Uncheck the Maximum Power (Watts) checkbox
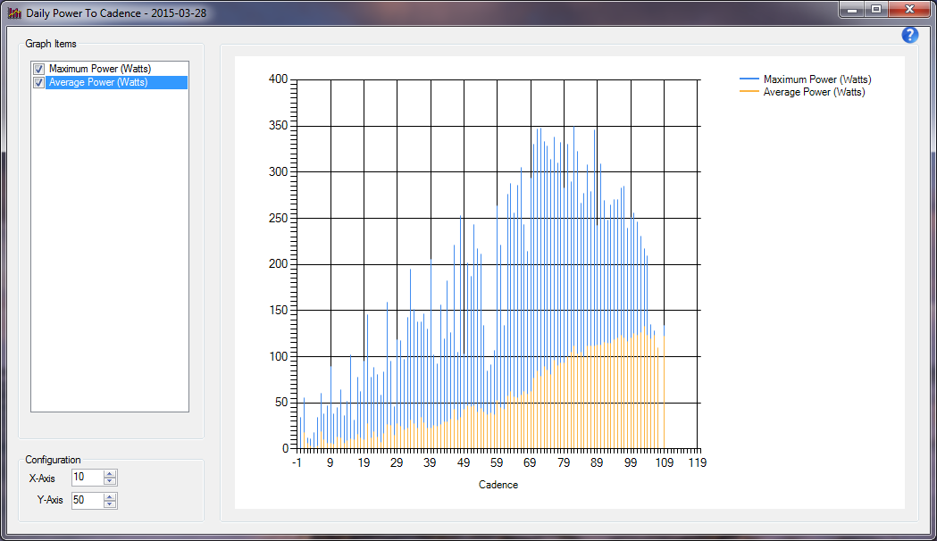This screenshot has height=541, width=937. click(x=38, y=69)
